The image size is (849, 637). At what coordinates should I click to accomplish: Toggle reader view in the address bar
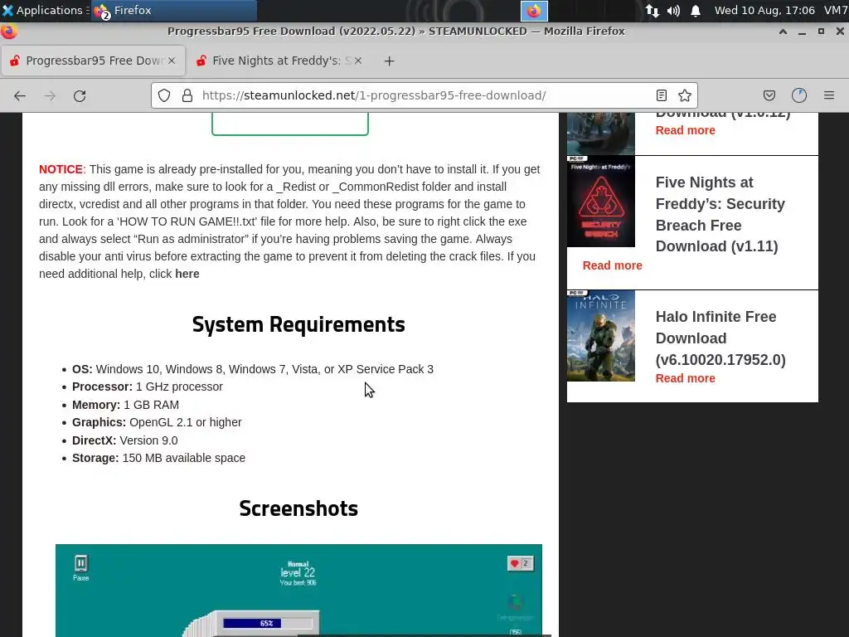click(661, 95)
